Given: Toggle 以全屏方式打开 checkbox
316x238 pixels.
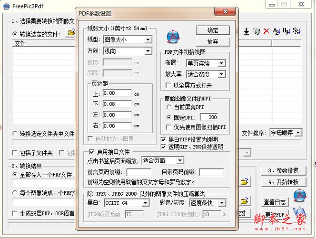Looking at the screenshot, I should point(168,85).
